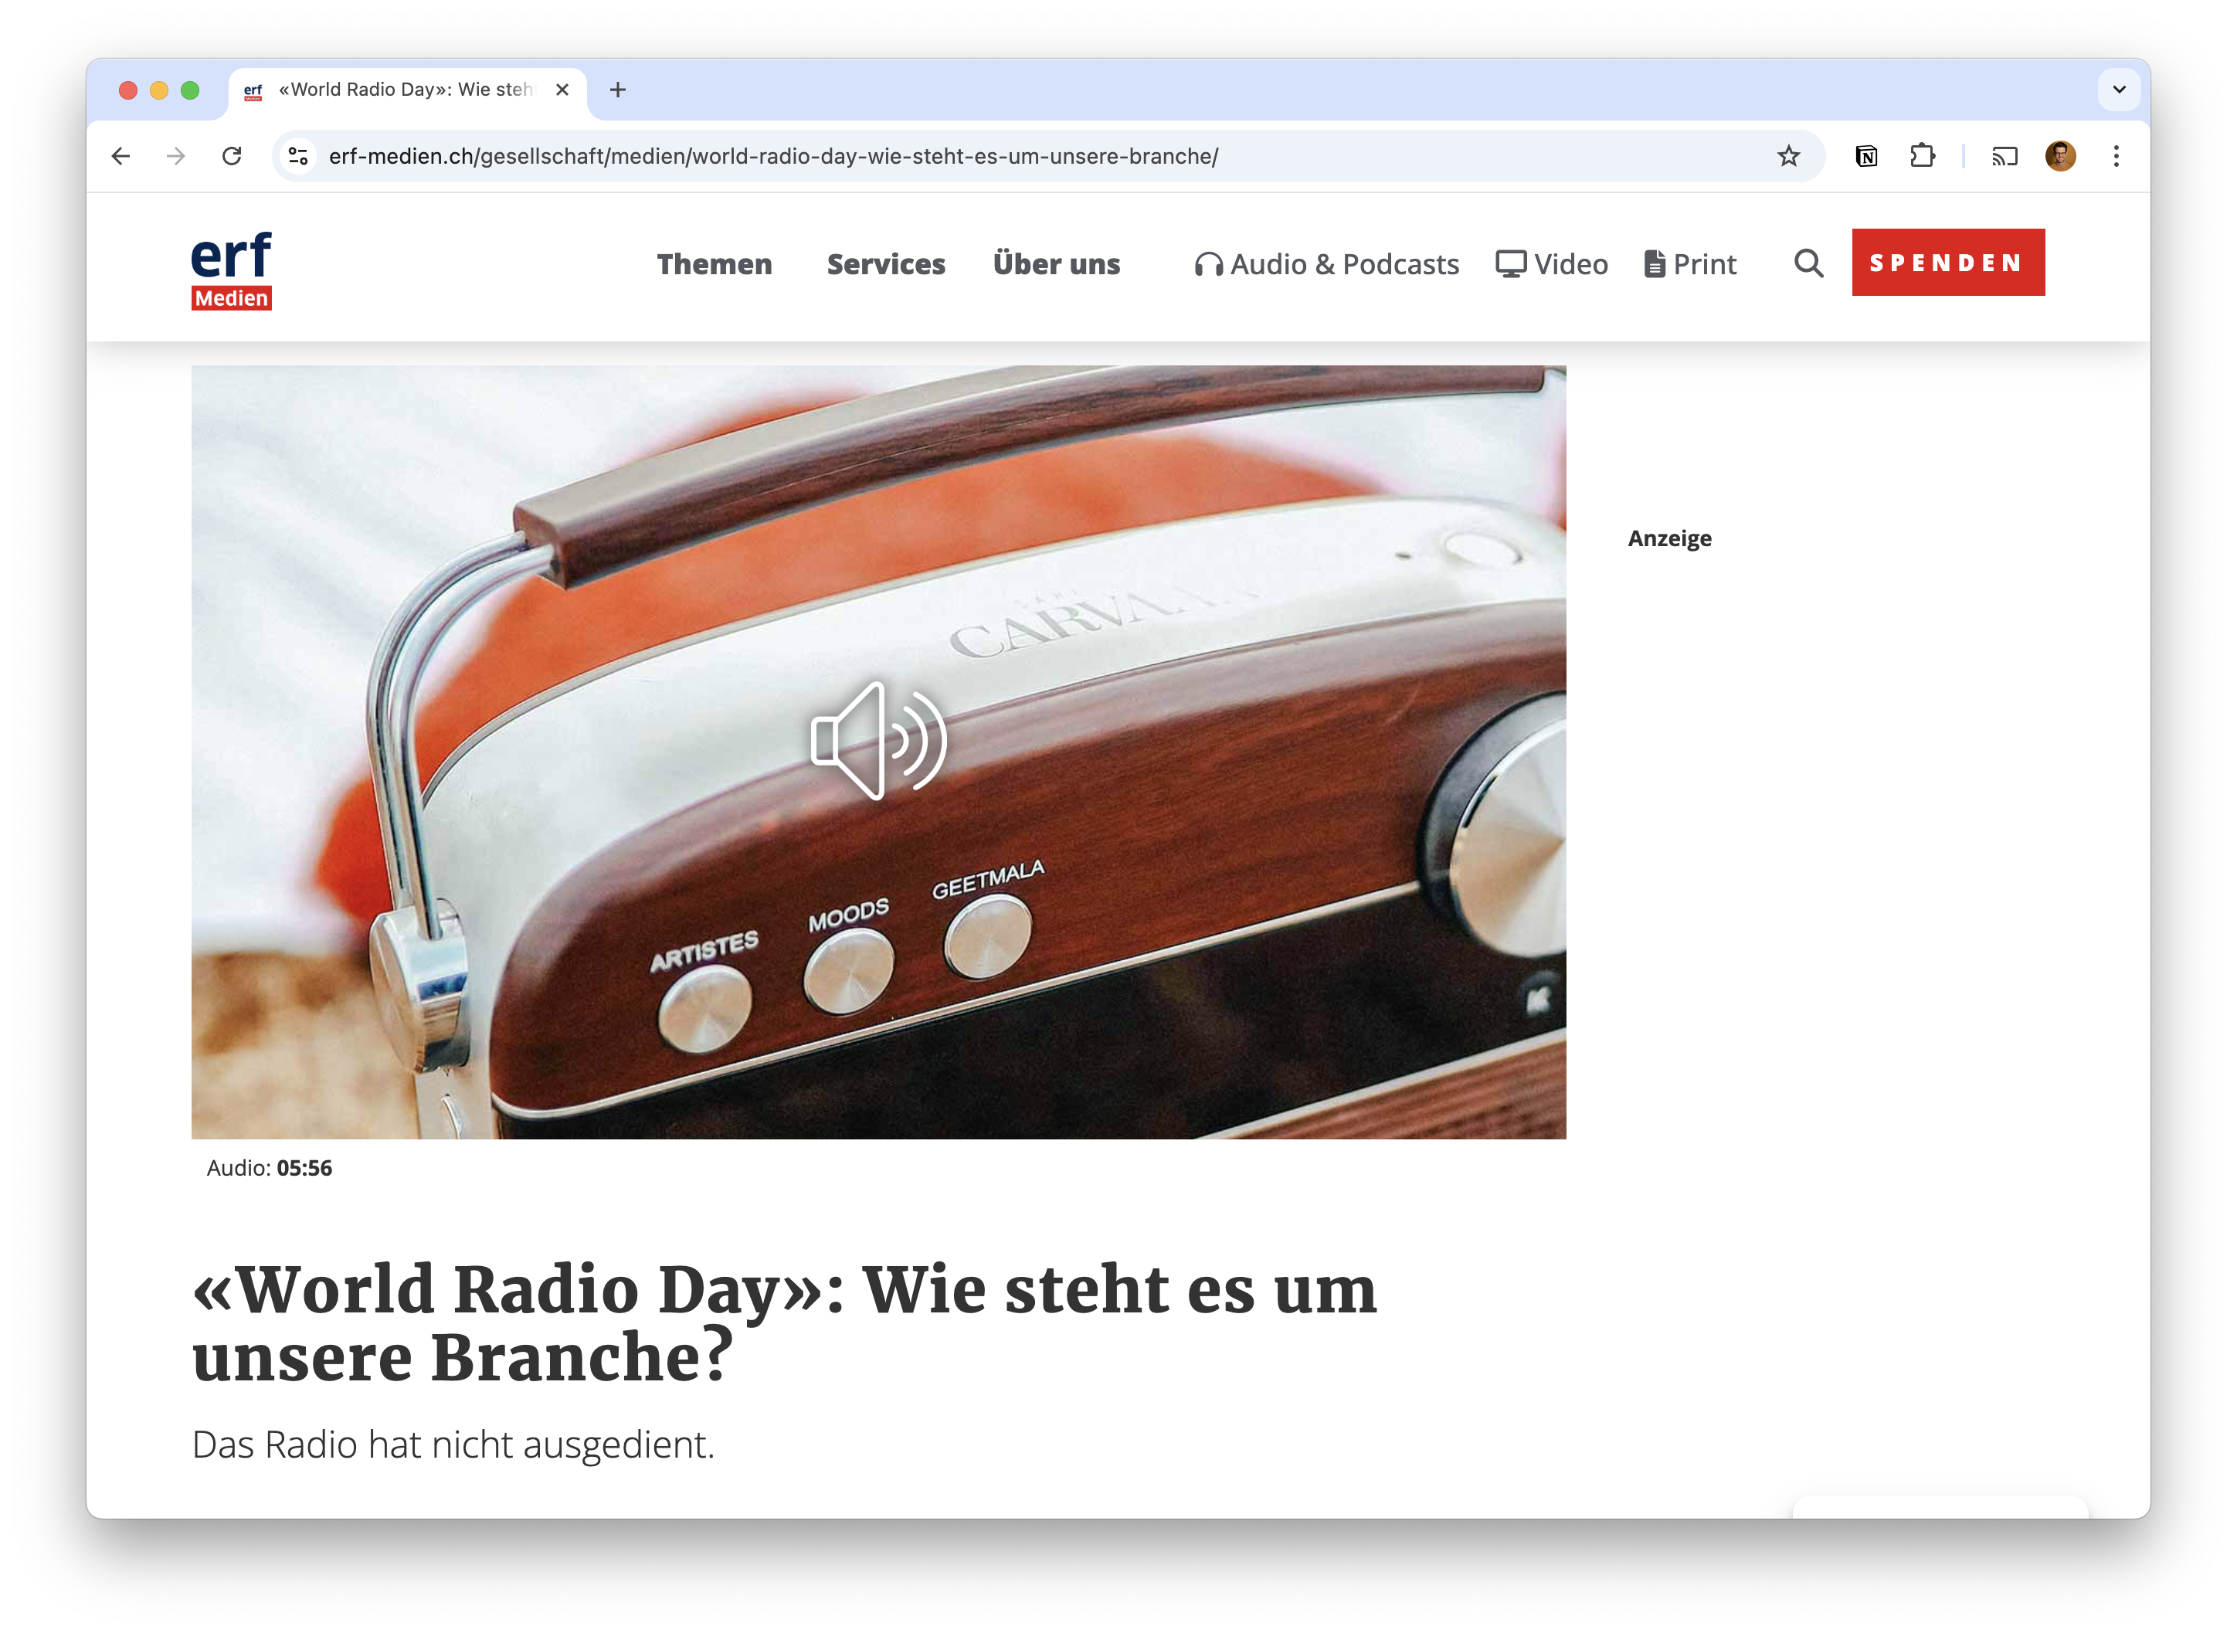Image resolution: width=2237 pixels, height=1633 pixels.
Task: Play audio via speaker icon on image
Action: click(x=877, y=740)
